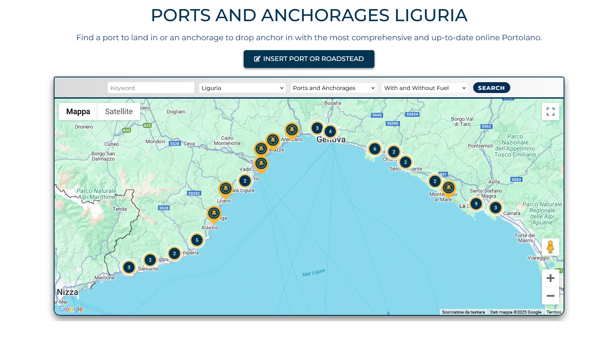Click the port marker at Loano

click(x=225, y=189)
